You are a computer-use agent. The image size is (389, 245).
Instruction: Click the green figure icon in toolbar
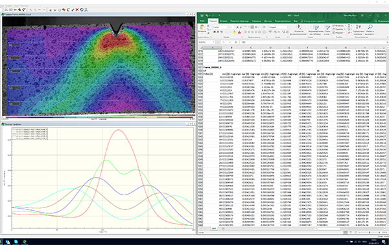[86, 10]
